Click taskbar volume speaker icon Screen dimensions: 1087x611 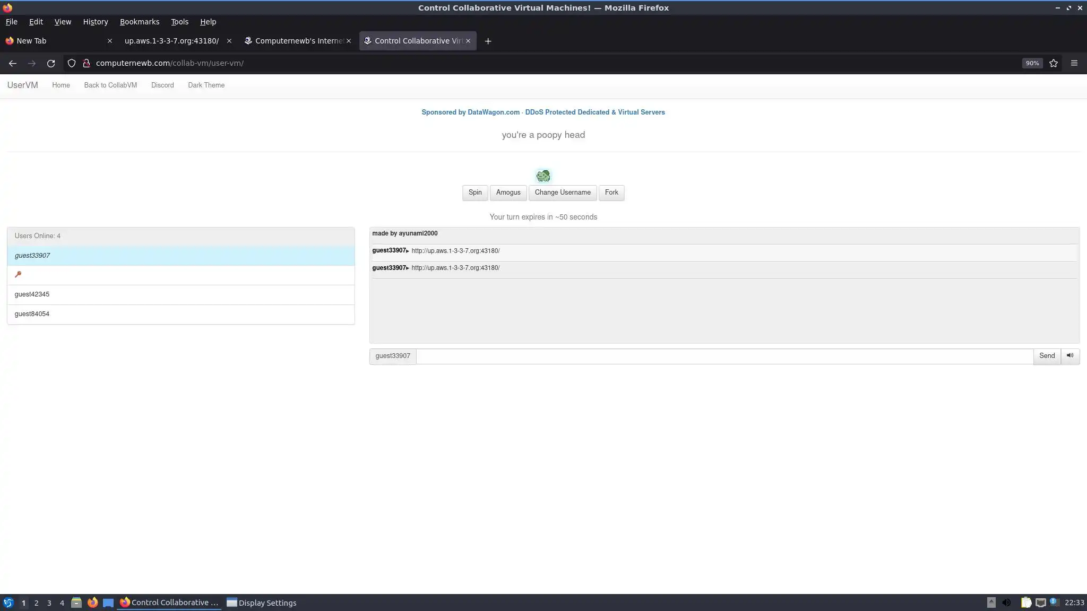click(1006, 603)
